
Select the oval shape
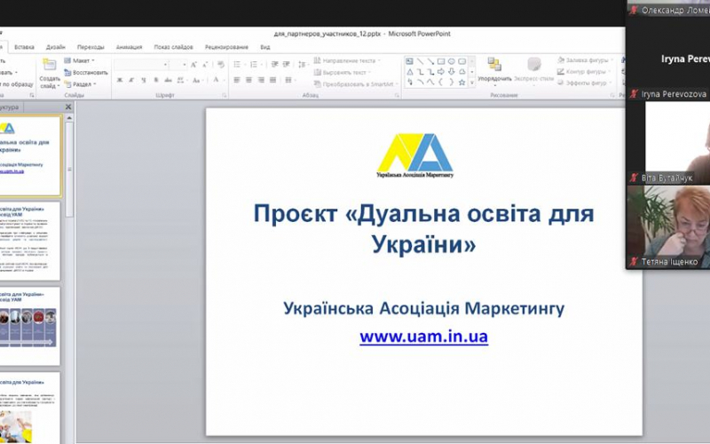click(451, 61)
